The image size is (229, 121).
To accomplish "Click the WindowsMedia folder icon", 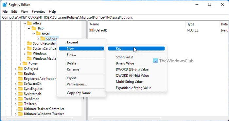I will pos(29,58).
